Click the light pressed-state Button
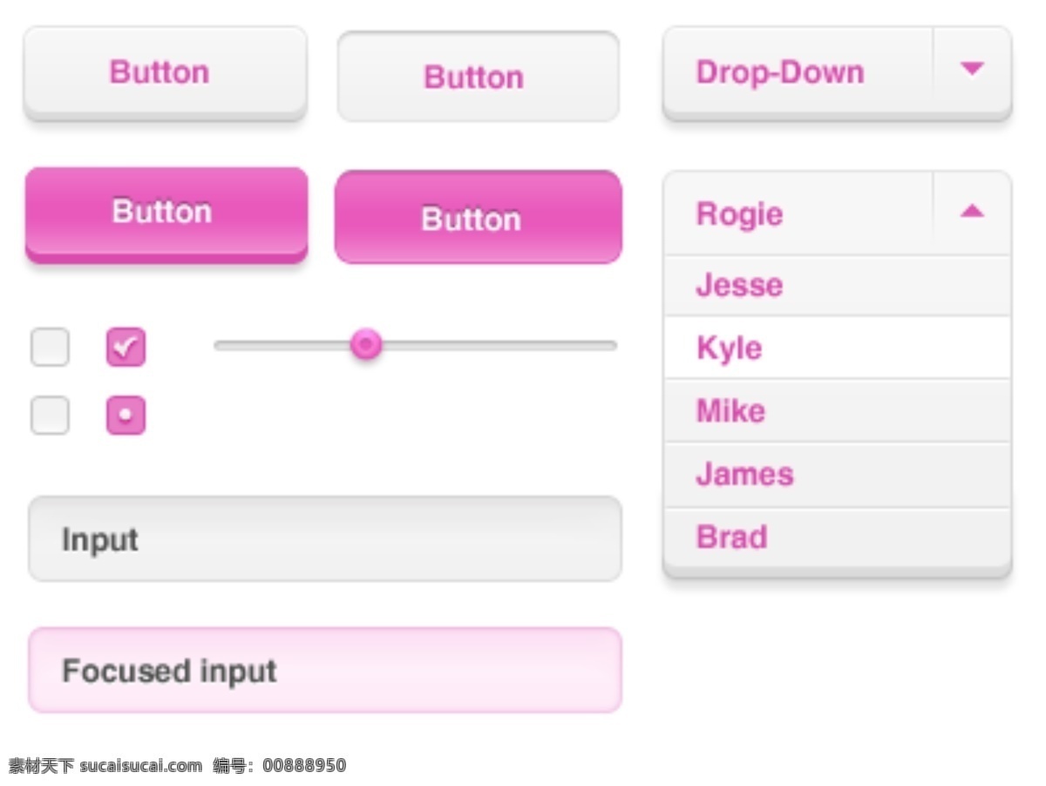Image resolution: width=1046 pixels, height=786 pixels. [478, 77]
